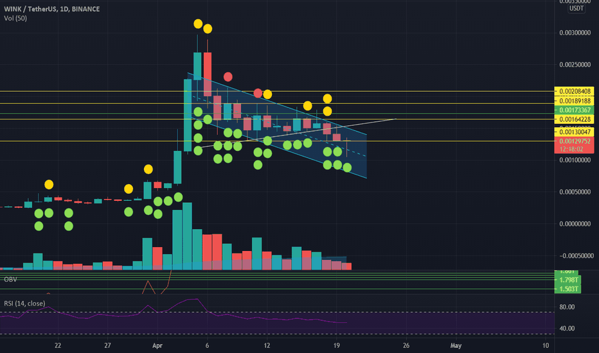Select the RSI (14, close) indicator label

pyautogui.click(x=24, y=304)
